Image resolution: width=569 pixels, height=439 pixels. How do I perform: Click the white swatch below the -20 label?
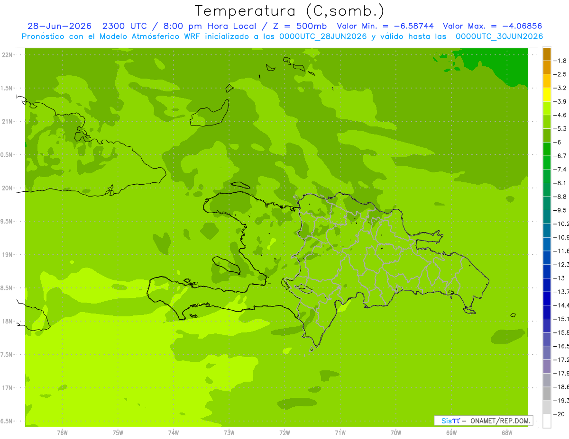pos(547,421)
